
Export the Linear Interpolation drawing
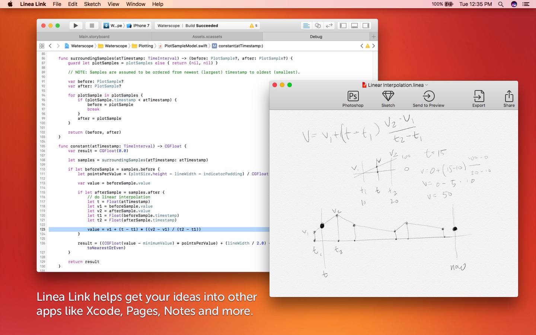click(x=479, y=99)
